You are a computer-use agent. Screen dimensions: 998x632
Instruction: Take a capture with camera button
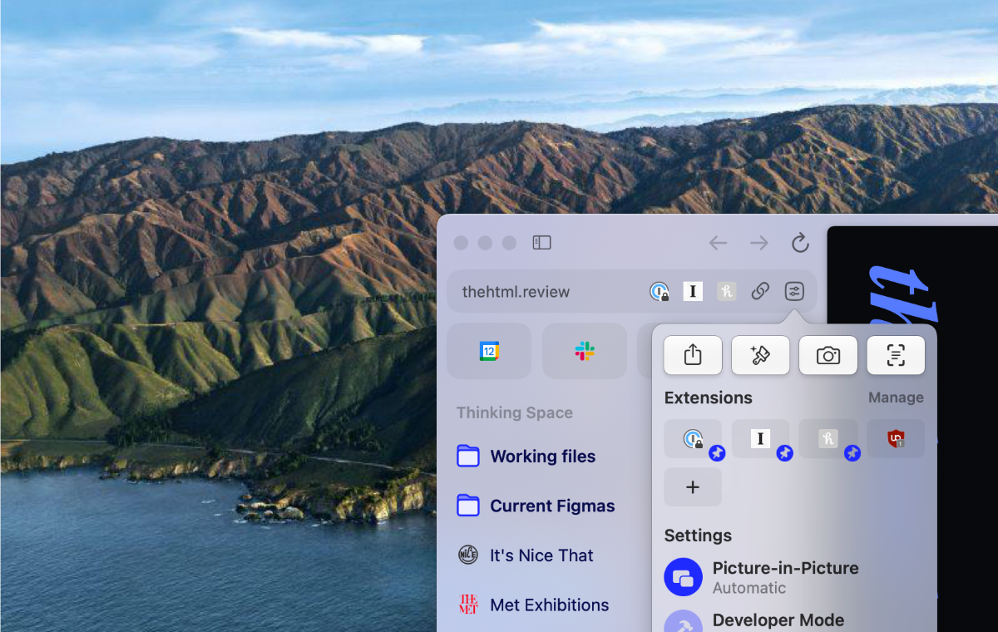pos(828,355)
